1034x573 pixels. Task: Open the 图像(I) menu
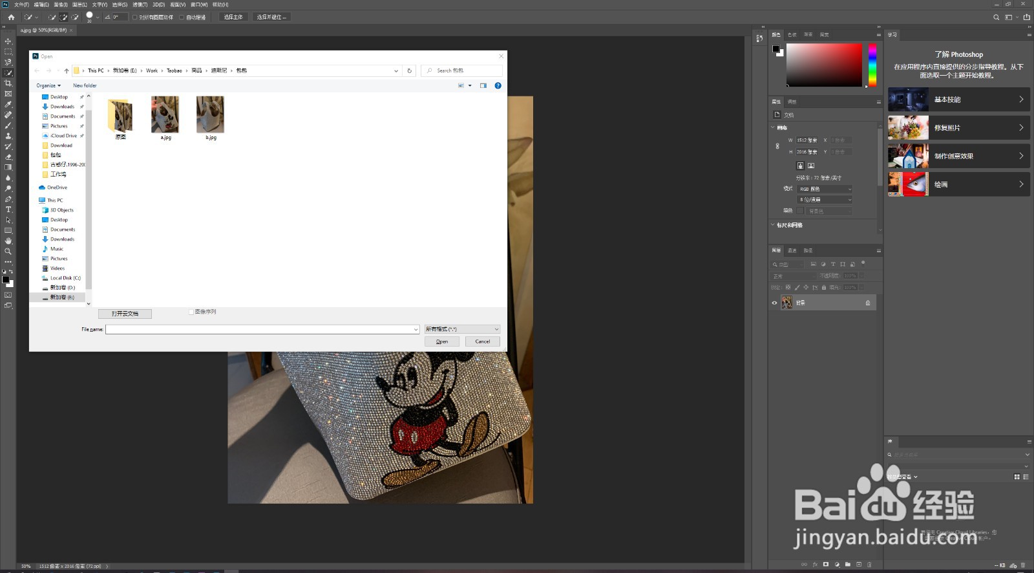click(x=60, y=5)
